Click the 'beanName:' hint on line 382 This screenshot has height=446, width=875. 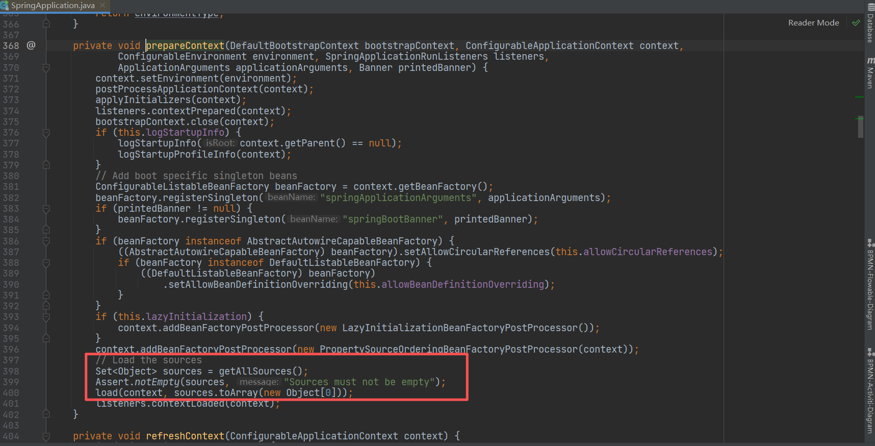click(291, 197)
